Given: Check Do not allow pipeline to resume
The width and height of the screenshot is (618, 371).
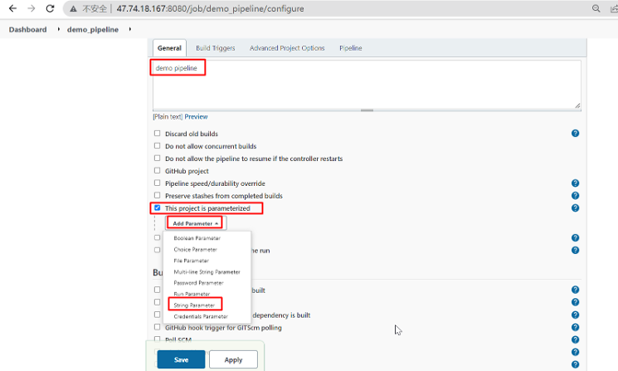Looking at the screenshot, I should 157,158.
